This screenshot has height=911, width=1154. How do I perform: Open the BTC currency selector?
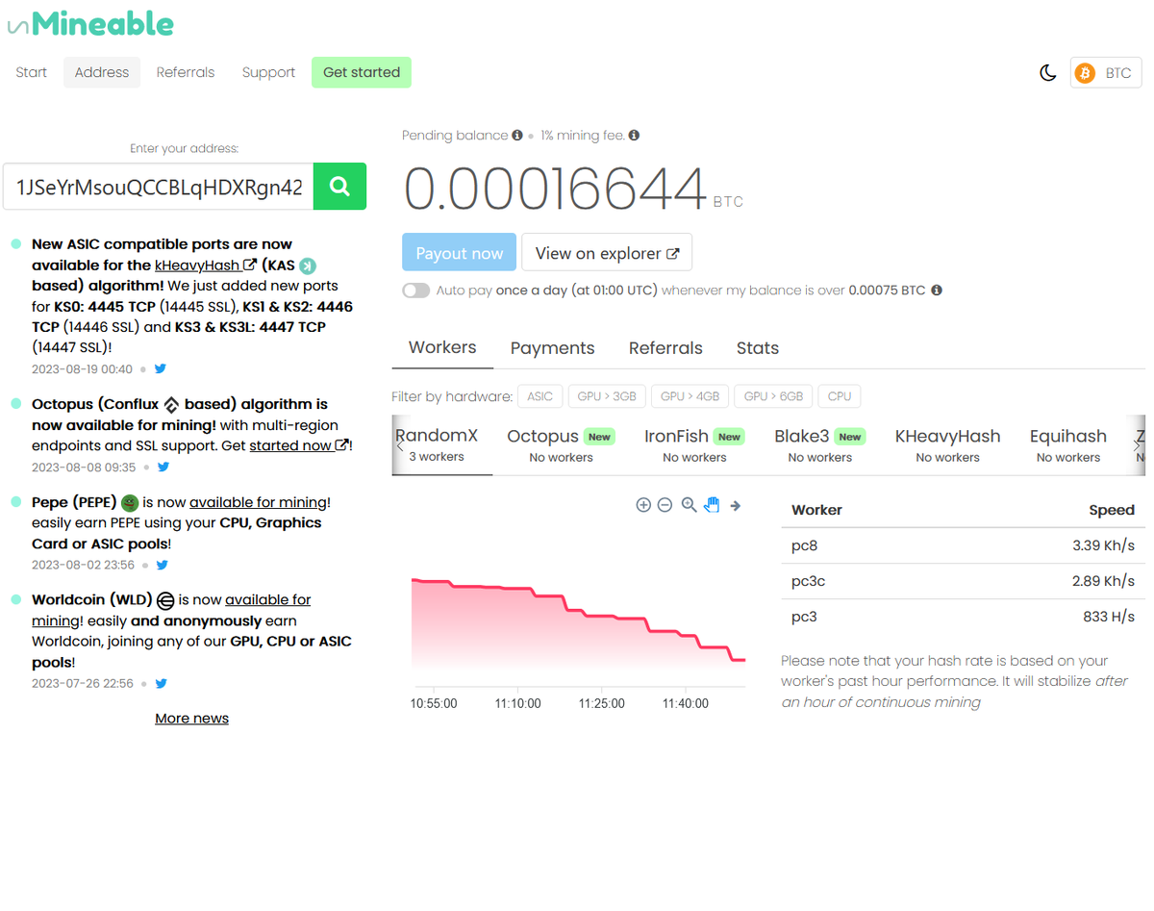point(1105,72)
